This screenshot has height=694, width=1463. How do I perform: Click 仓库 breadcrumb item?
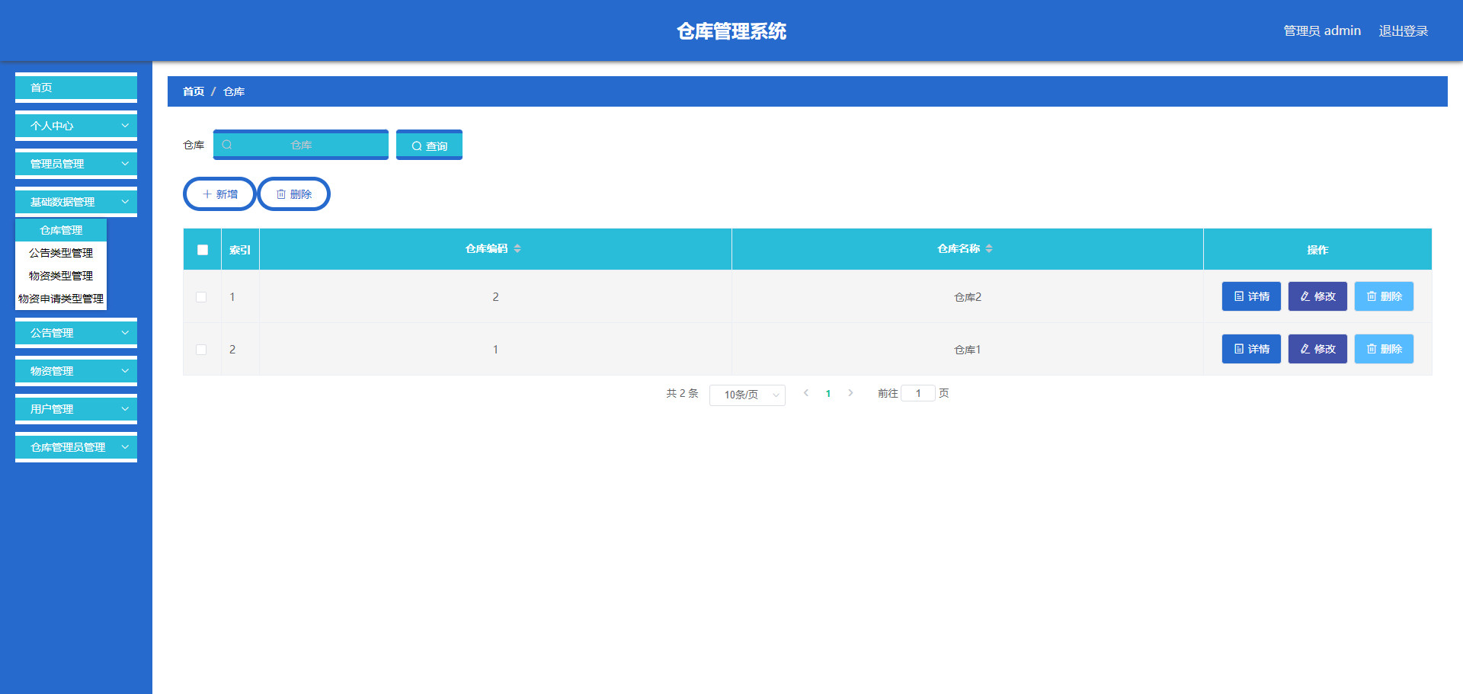pos(234,91)
